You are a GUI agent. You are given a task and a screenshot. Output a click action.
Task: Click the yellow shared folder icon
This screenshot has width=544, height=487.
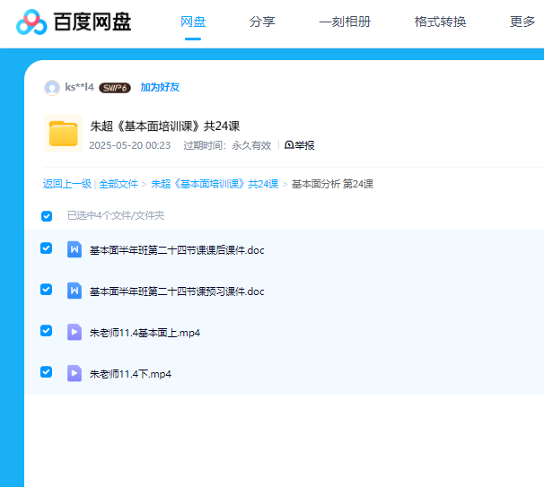point(63,134)
